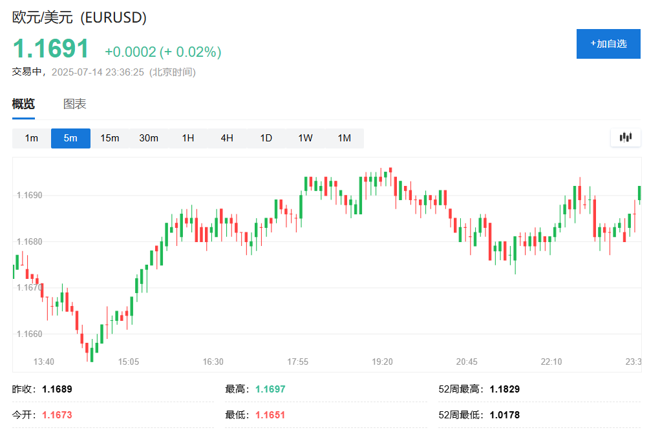660x439 pixels.
Task: Click the 22:10 time axis label
Action: [551, 362]
